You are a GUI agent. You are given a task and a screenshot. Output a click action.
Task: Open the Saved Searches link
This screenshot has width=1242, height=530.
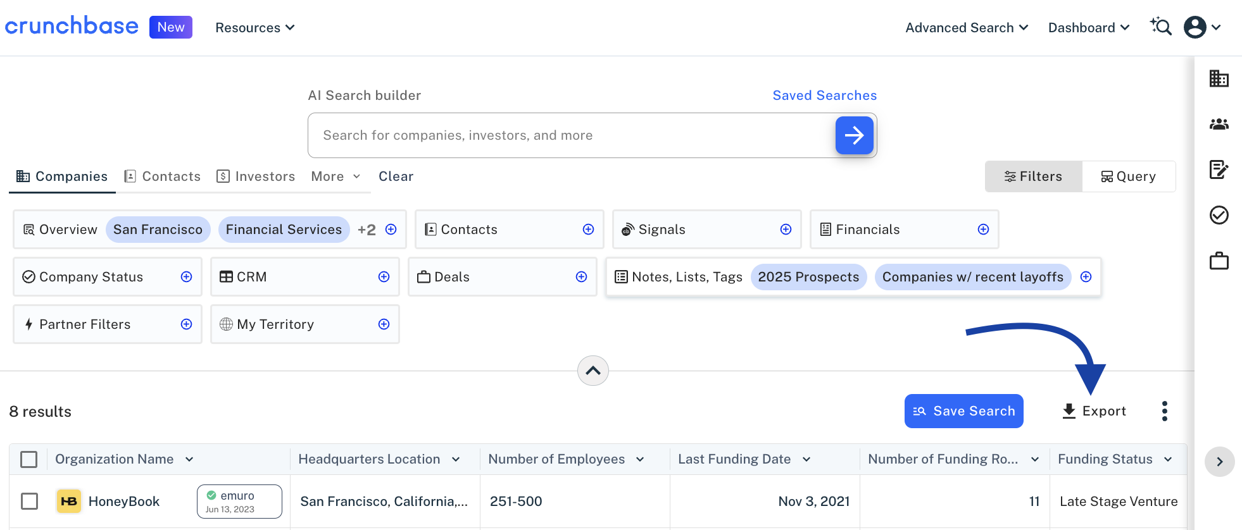click(824, 96)
